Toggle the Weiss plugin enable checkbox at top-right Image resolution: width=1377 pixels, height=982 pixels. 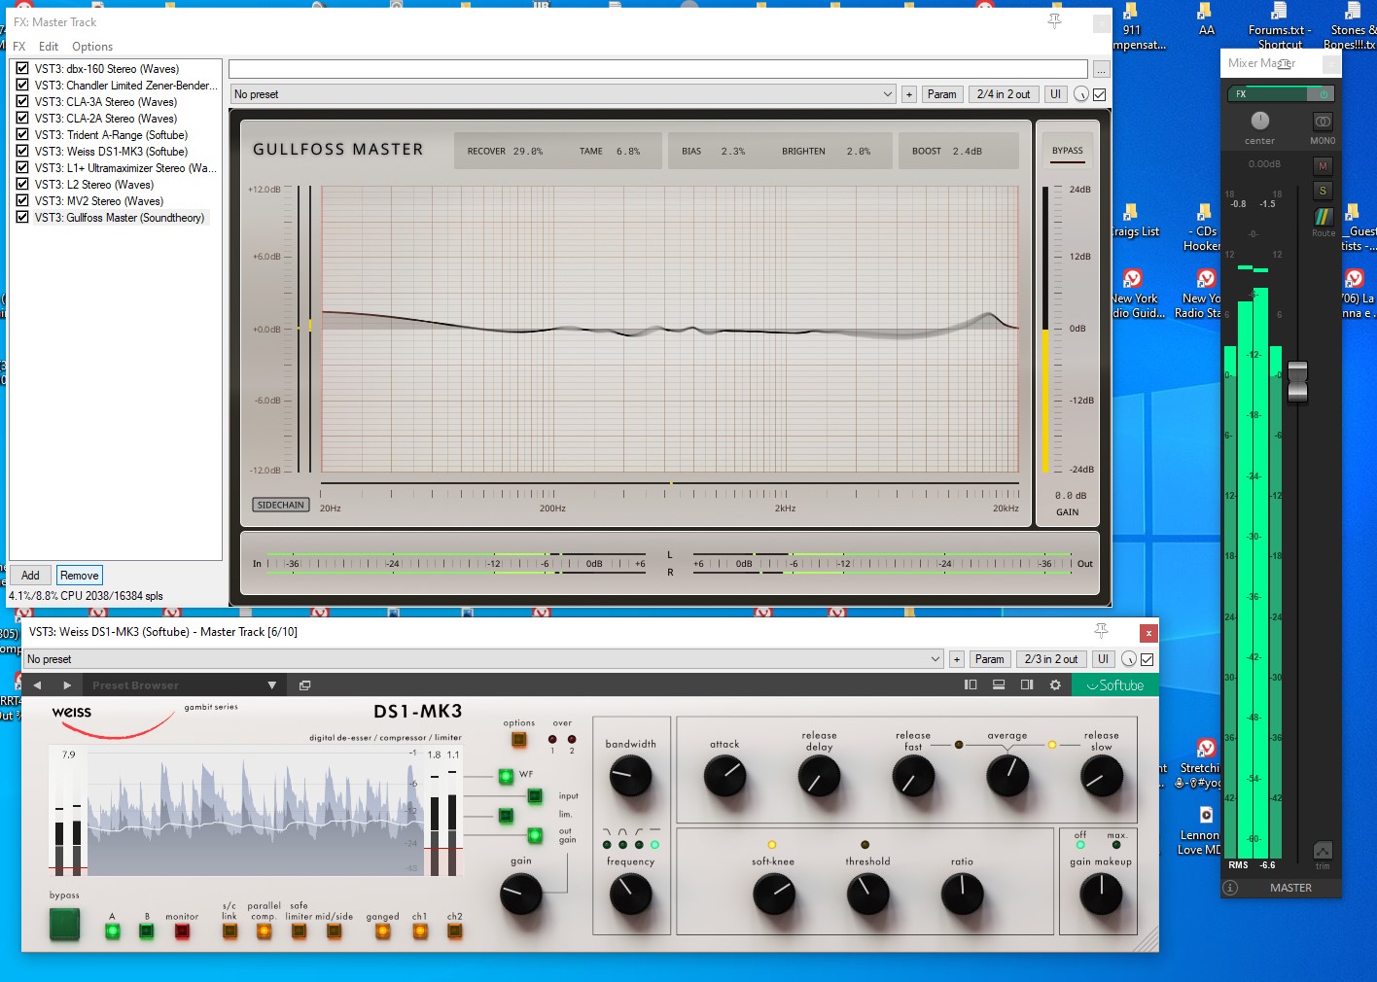pos(1147,659)
